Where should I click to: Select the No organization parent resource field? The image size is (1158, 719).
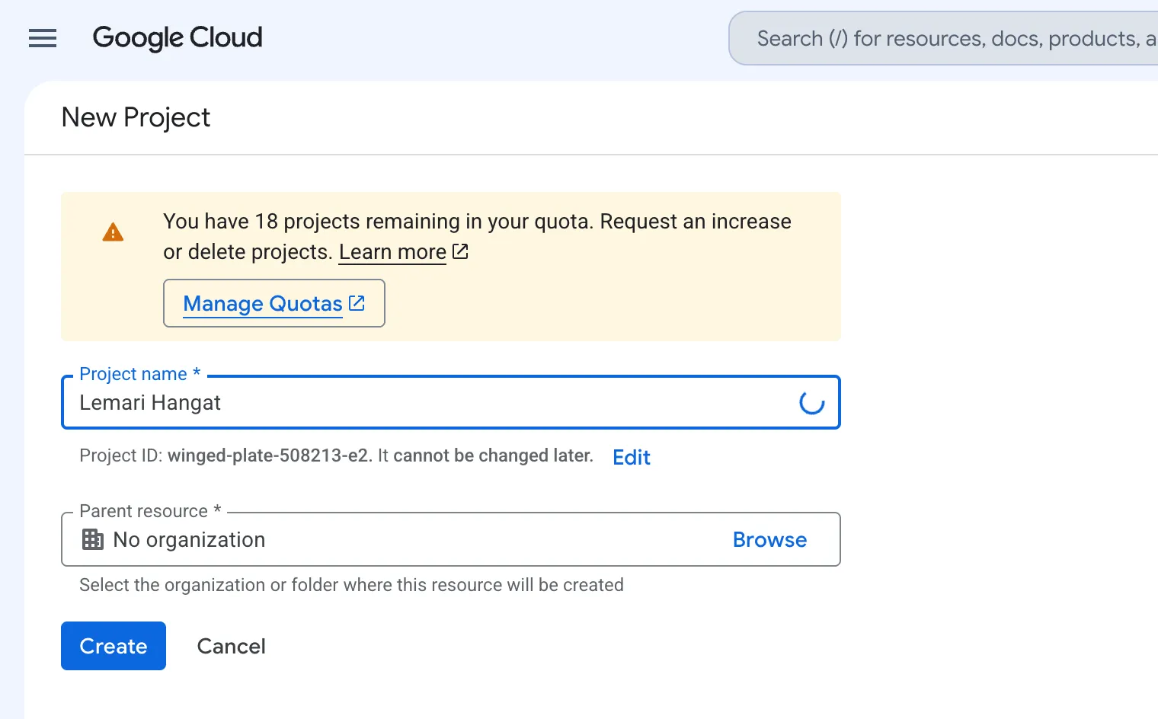[451, 539]
